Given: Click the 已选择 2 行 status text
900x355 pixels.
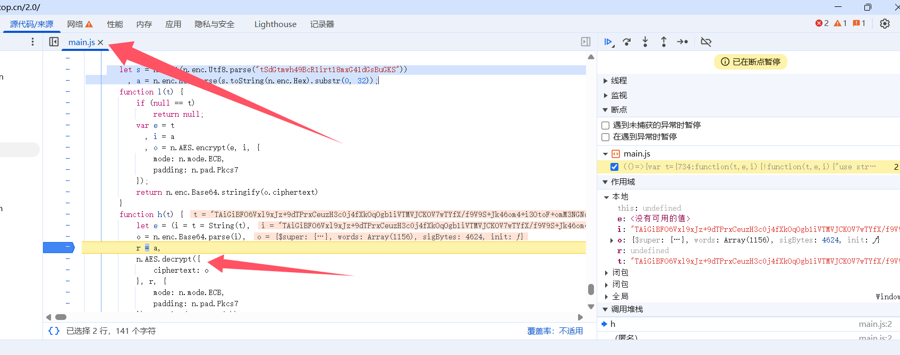Looking at the screenshot, I should [111, 331].
